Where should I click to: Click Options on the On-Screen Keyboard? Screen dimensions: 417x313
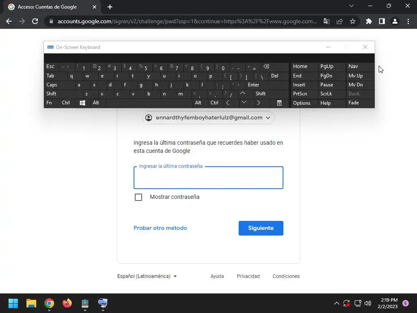coord(305,103)
